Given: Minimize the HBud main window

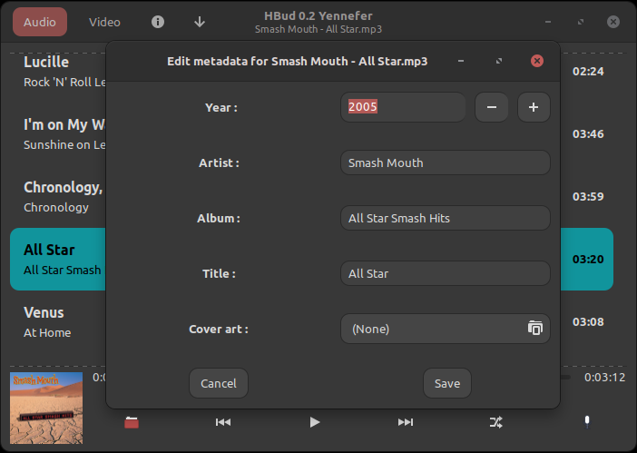Looking at the screenshot, I should 548,22.
